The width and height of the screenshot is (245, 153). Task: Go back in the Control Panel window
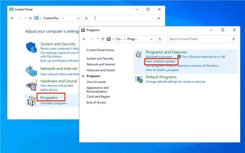click(x=12, y=18)
